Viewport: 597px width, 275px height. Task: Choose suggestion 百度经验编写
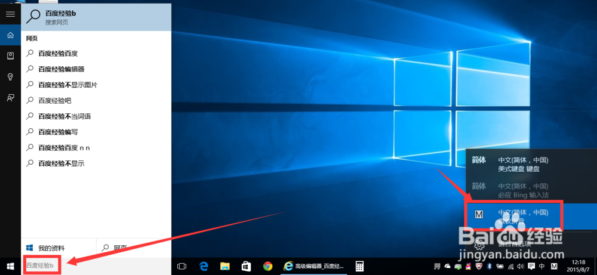tap(96, 132)
